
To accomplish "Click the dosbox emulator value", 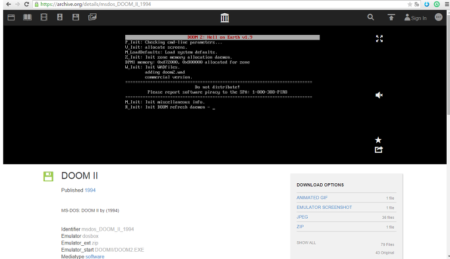I will coord(90,236).
